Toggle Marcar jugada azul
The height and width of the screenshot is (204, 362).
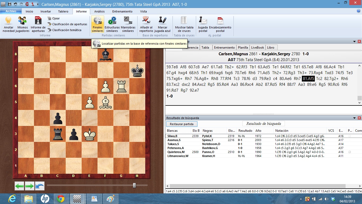[x=162, y=24]
